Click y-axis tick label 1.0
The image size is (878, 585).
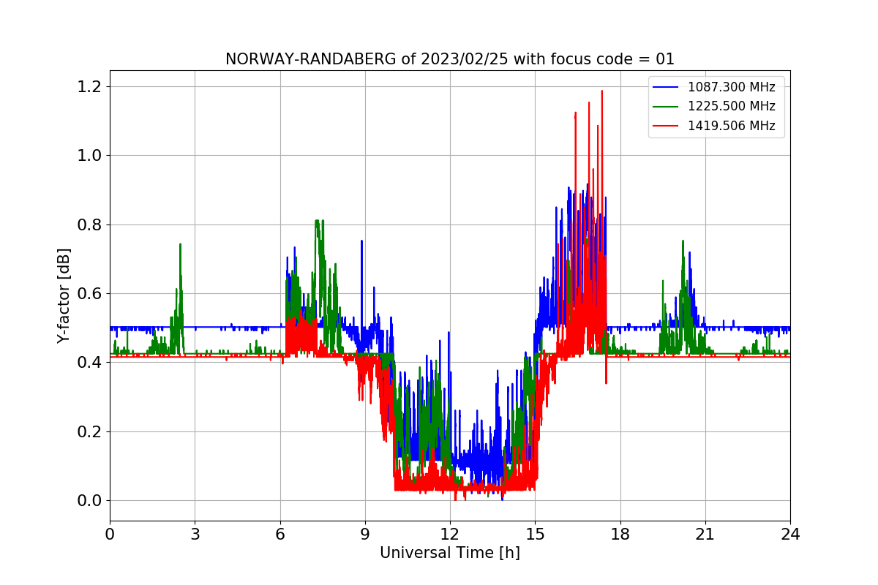coord(90,155)
